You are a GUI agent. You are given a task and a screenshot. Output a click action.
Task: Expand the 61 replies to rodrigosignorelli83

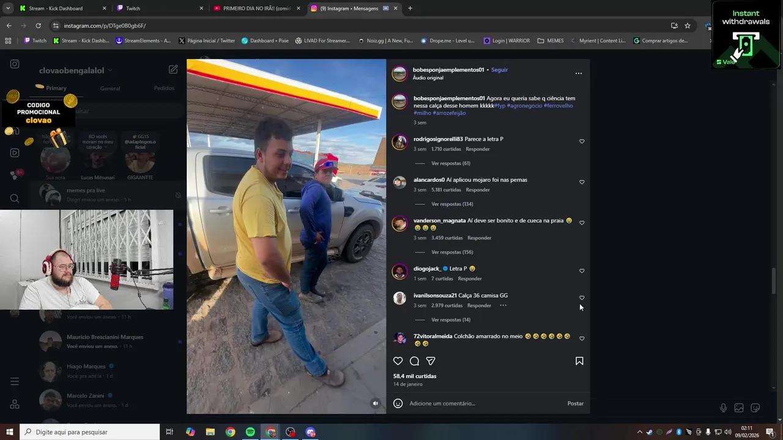451,164
